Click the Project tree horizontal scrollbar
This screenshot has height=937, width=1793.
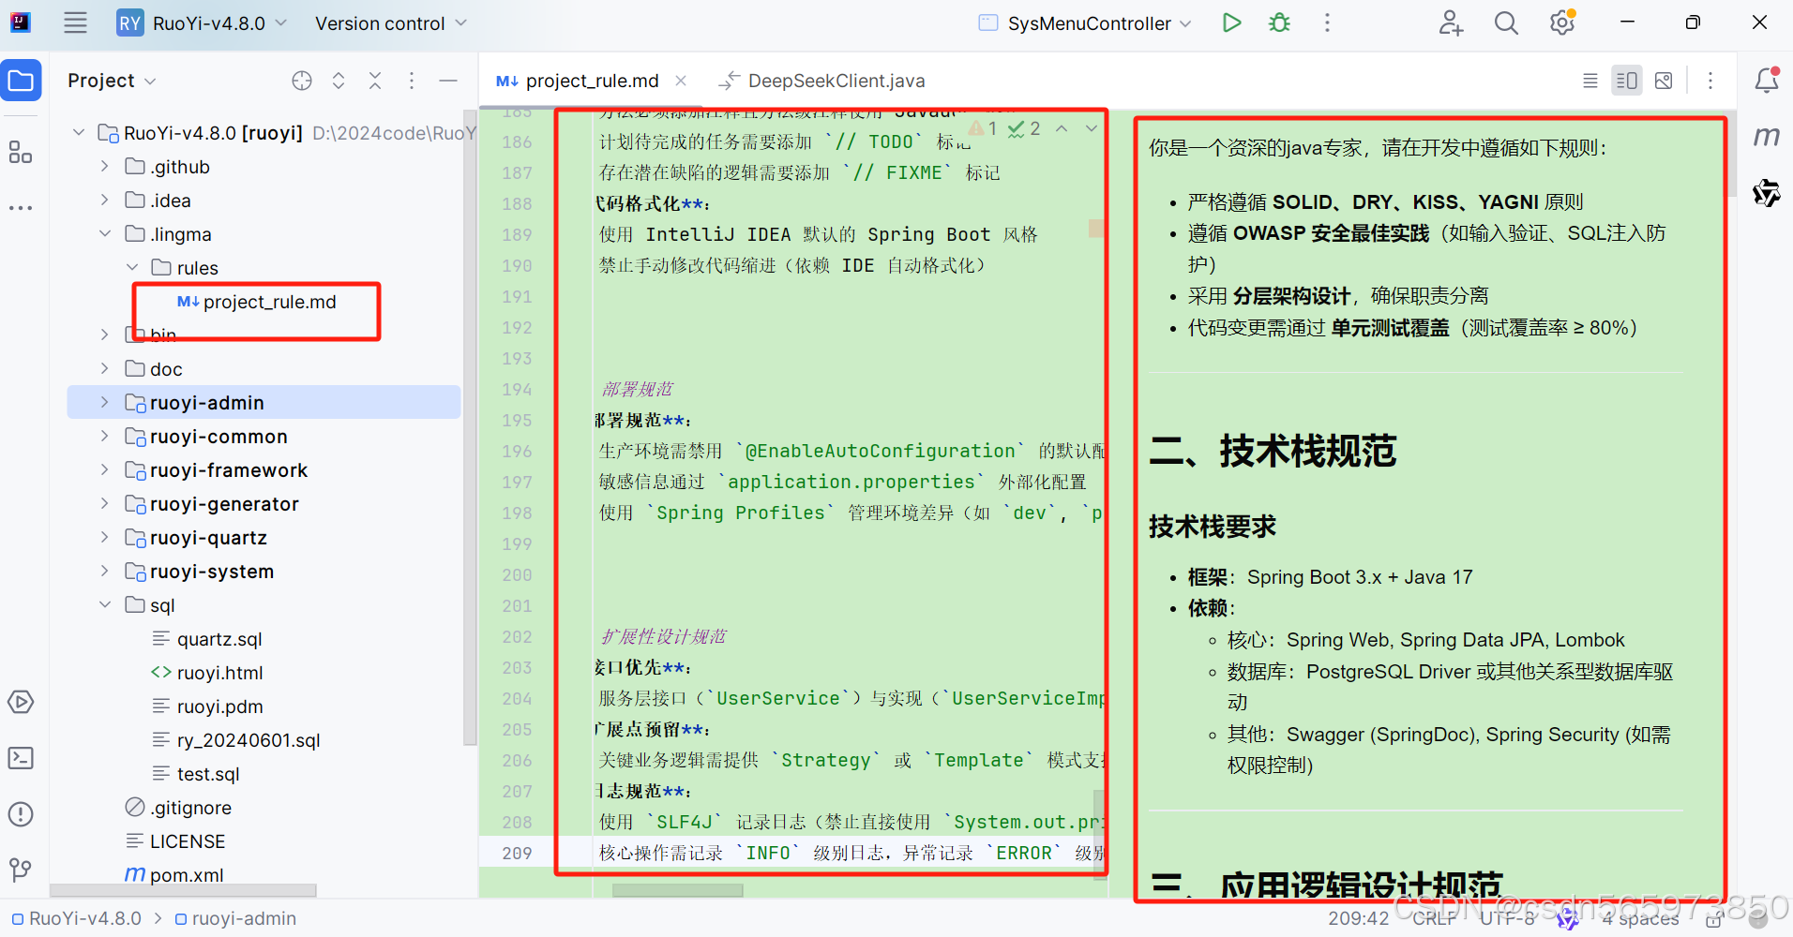click(183, 890)
